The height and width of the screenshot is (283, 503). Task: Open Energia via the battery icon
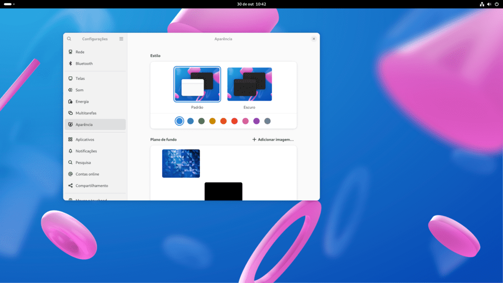coord(70,101)
